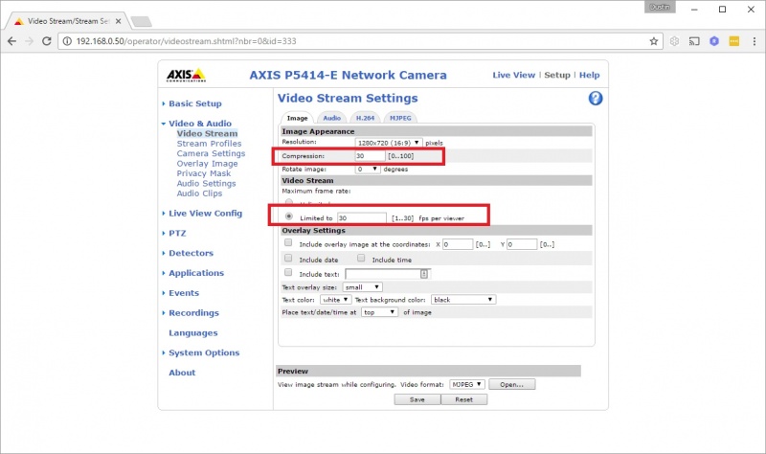This screenshot has width=766, height=454.
Task: Enable include overlay image checkbox
Action: point(288,242)
